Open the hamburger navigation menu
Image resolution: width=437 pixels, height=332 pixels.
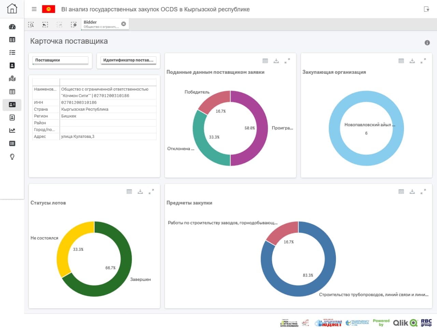[x=34, y=9]
